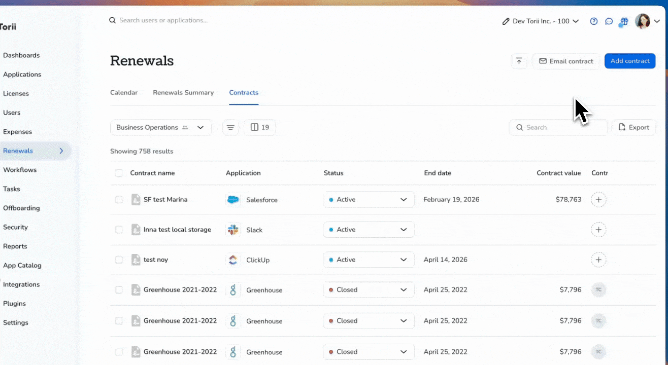Screen dimensions: 668x365
Task: Click the upload arrow icon button
Action: point(519,61)
